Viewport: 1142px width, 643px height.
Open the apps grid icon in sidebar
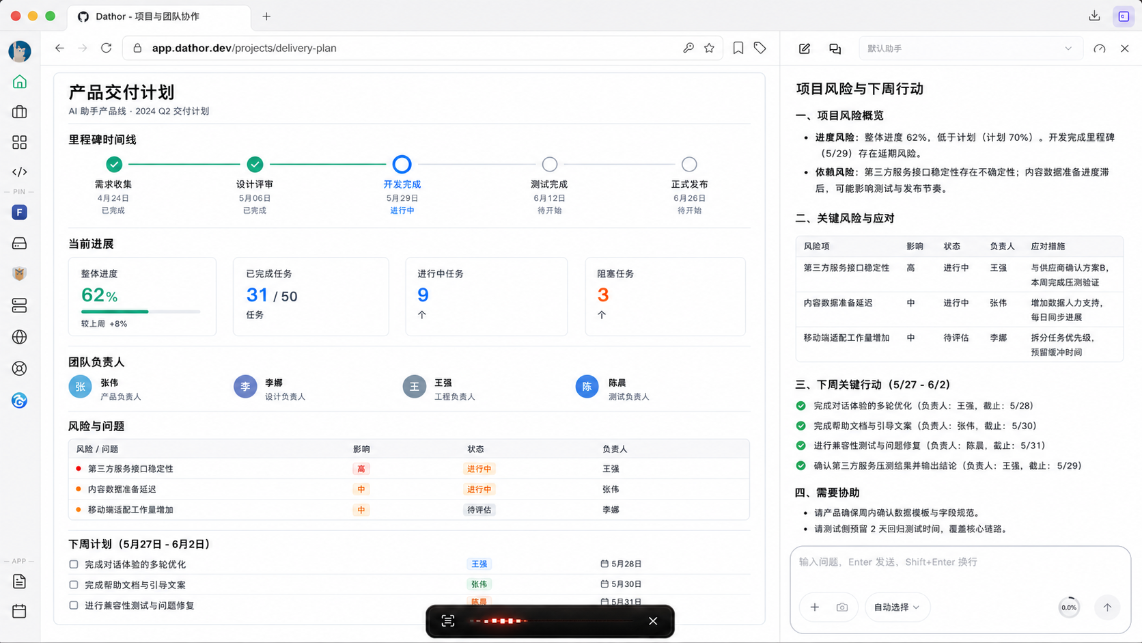19,142
